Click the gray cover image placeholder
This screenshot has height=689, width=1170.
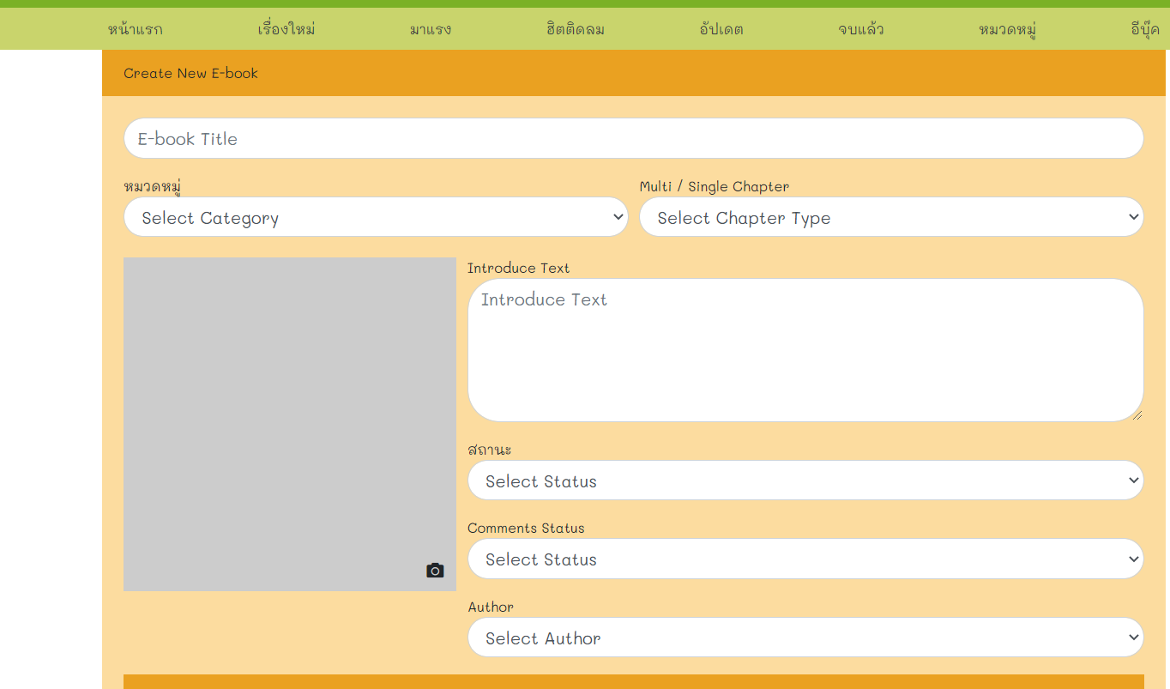[x=290, y=424]
